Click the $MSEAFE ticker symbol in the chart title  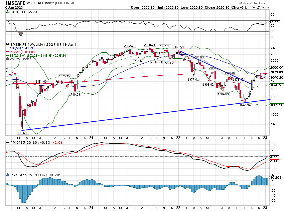(x=15, y=3)
